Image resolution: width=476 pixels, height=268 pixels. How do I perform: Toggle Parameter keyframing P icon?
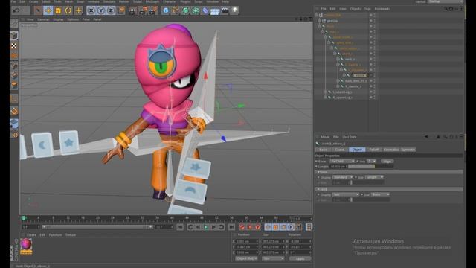click(291, 227)
